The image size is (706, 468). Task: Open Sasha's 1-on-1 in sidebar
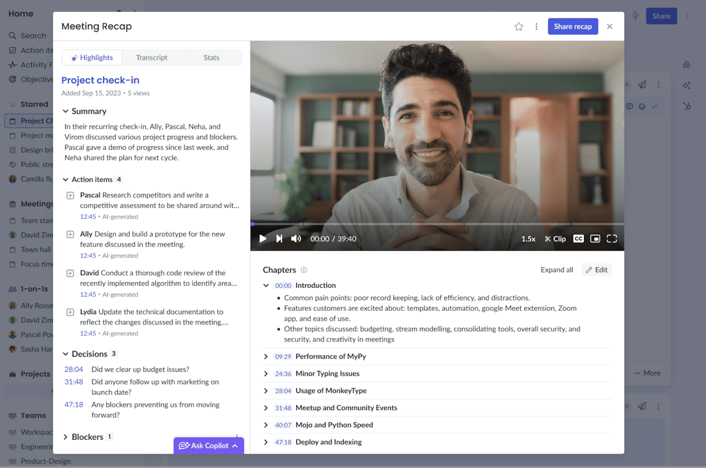tap(31, 349)
